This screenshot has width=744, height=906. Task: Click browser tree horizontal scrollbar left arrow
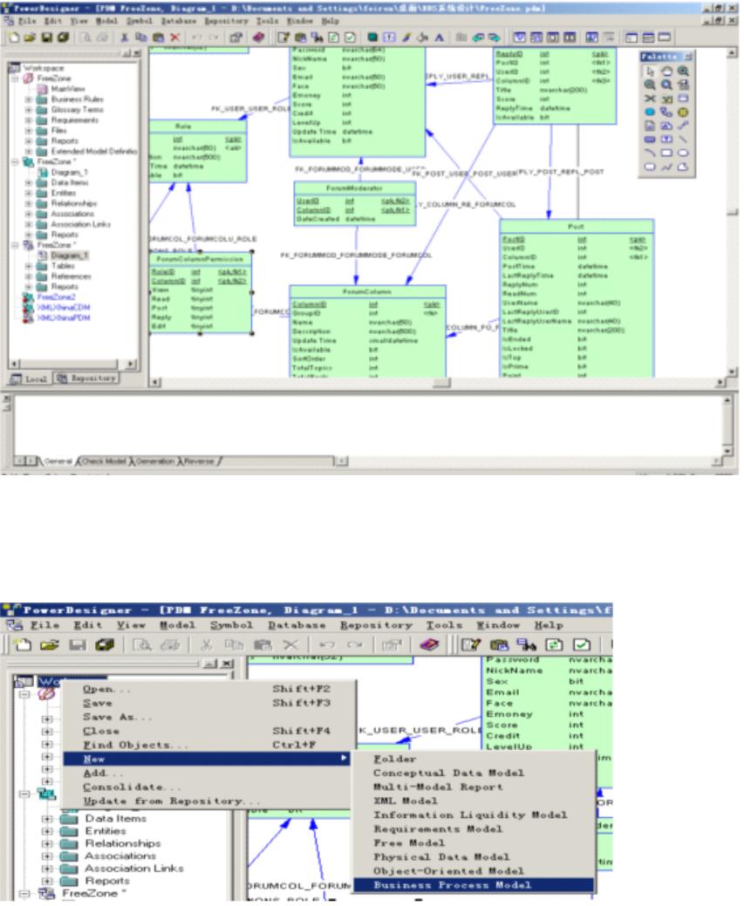[15, 364]
